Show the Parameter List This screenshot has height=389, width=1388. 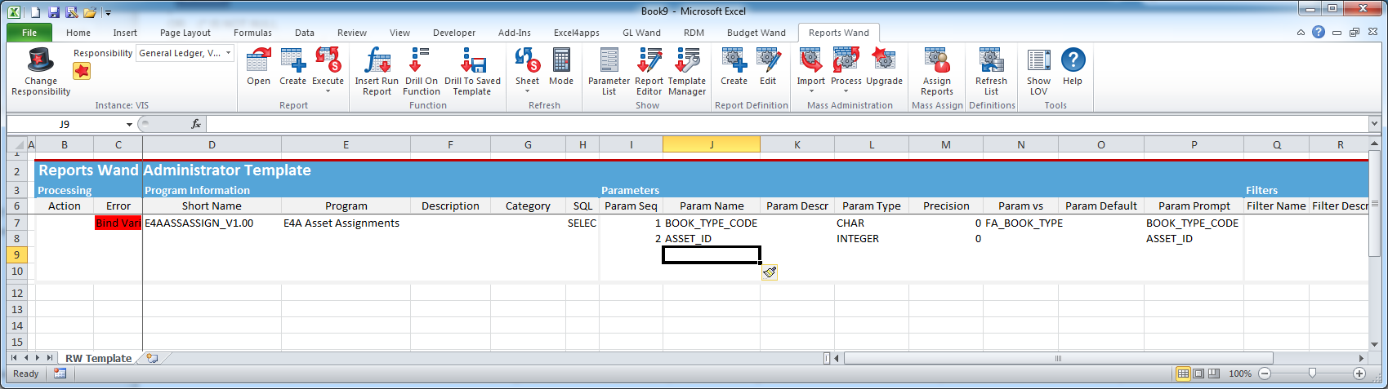tap(609, 60)
